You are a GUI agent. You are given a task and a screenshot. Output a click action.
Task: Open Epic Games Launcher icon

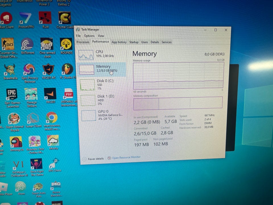coord(12,98)
